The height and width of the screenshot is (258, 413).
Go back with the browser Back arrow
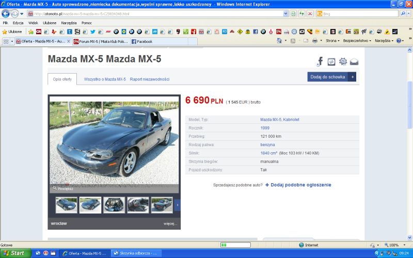[x=5, y=13]
